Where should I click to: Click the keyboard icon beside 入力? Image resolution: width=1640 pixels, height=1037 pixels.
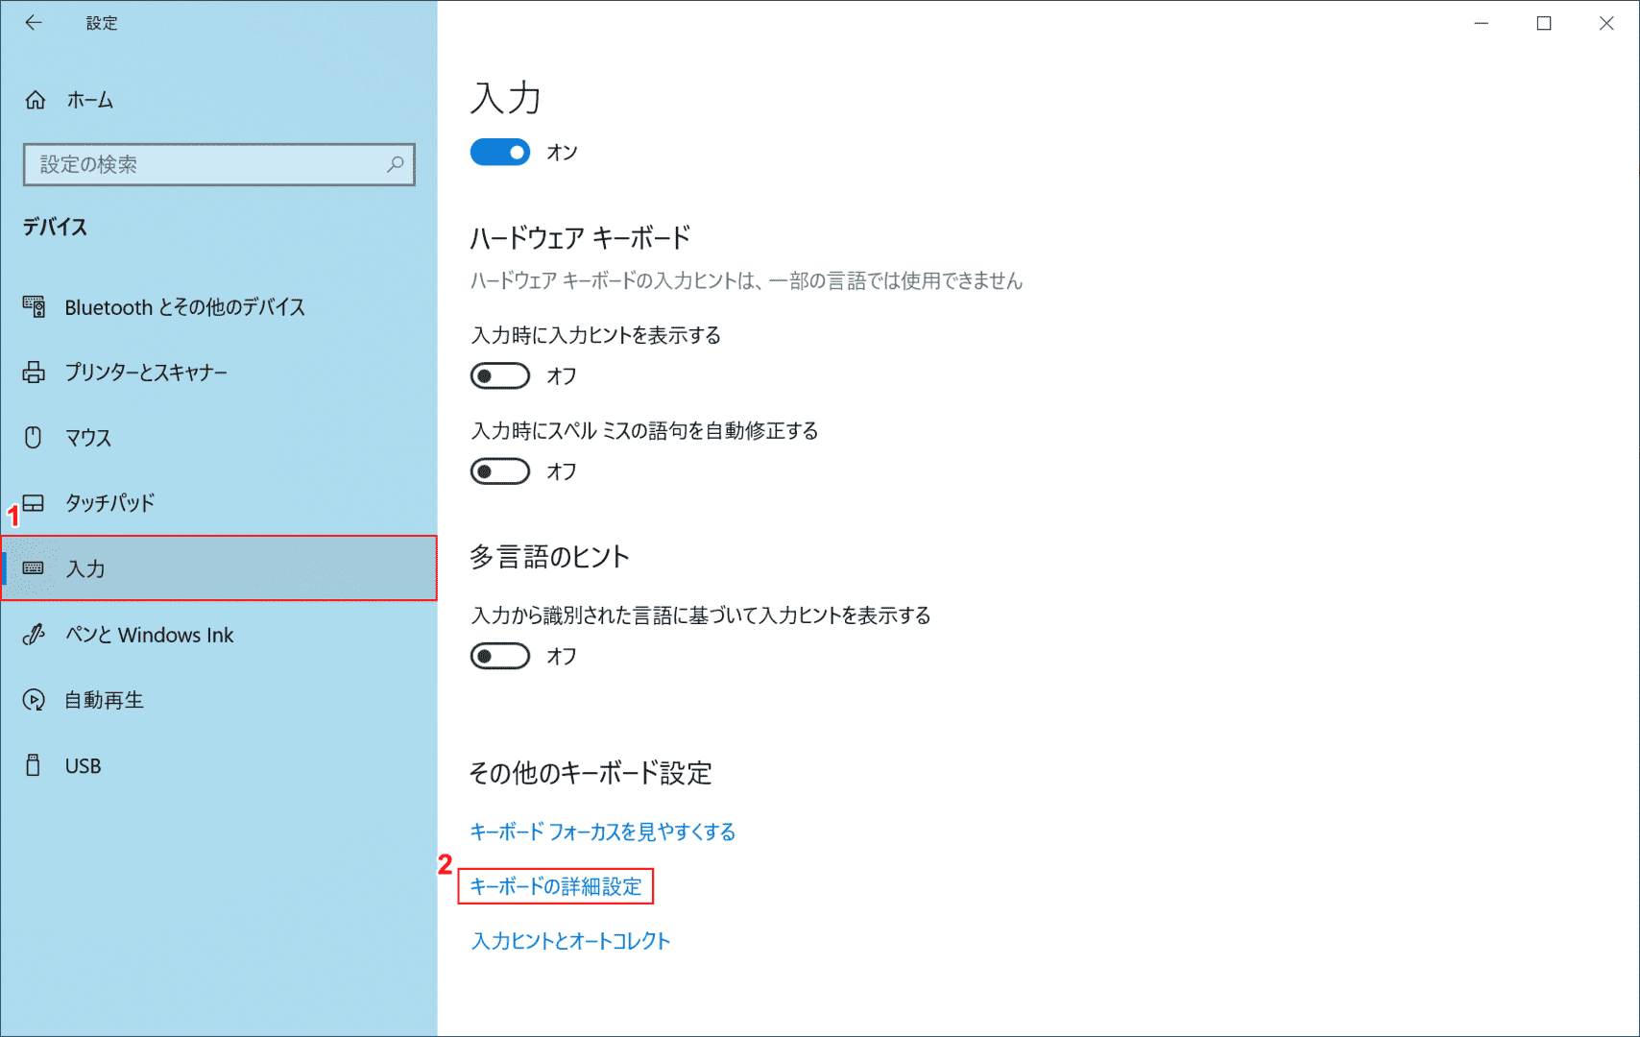pyautogui.click(x=34, y=568)
